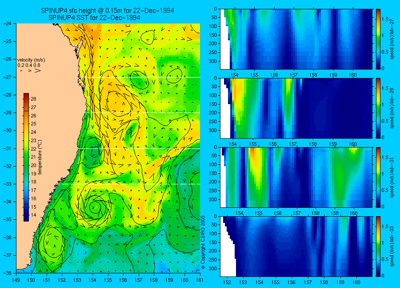Click the -29 latitude label on the map axis
400x288 pixels.
(8, 113)
